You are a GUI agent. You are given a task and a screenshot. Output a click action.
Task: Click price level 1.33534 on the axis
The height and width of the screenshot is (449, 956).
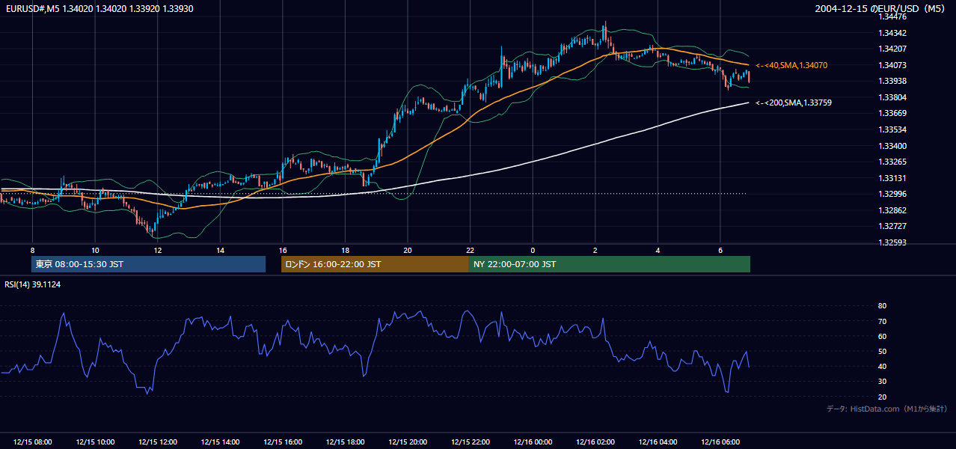(892, 129)
